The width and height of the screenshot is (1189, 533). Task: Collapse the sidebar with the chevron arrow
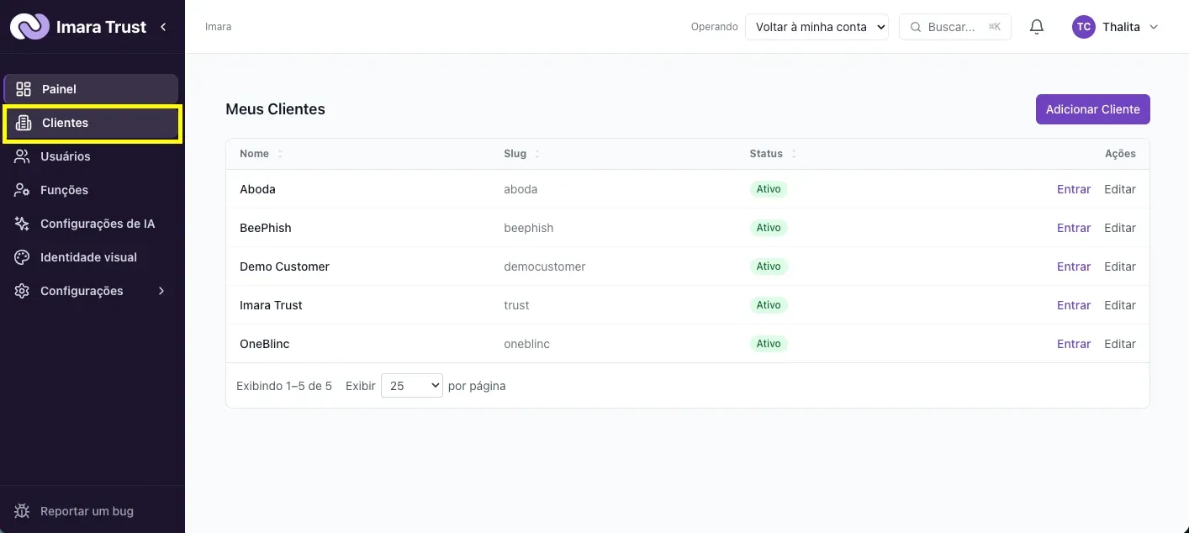(x=163, y=27)
